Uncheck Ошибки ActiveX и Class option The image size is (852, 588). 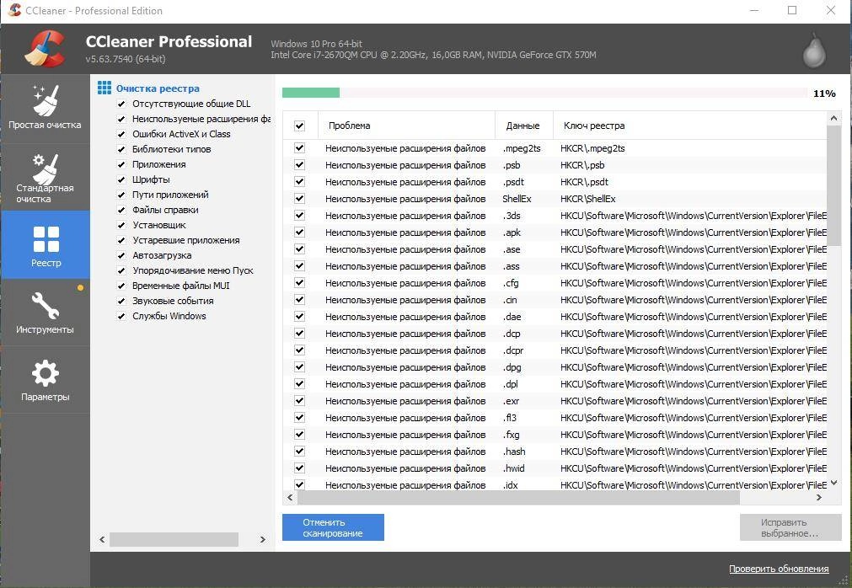[121, 134]
